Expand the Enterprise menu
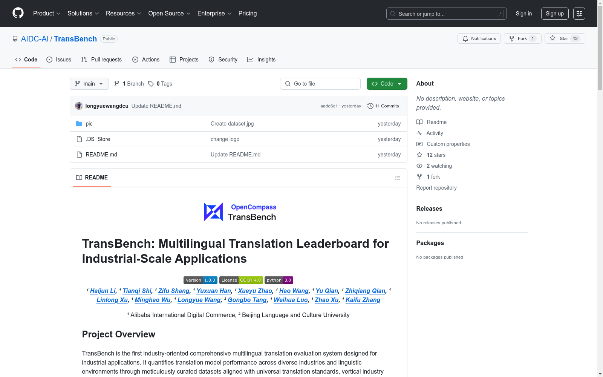The image size is (603, 377). point(214,13)
